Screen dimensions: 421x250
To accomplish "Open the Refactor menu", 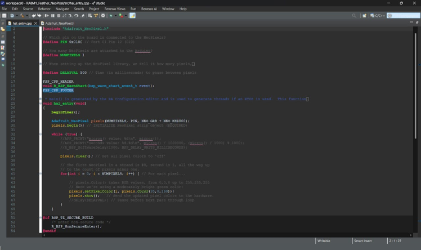I will point(44,9).
